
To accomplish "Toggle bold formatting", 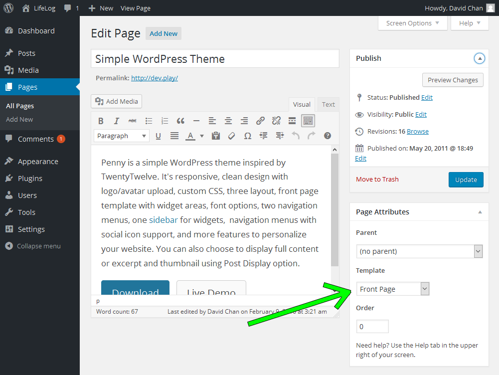I will [x=101, y=120].
